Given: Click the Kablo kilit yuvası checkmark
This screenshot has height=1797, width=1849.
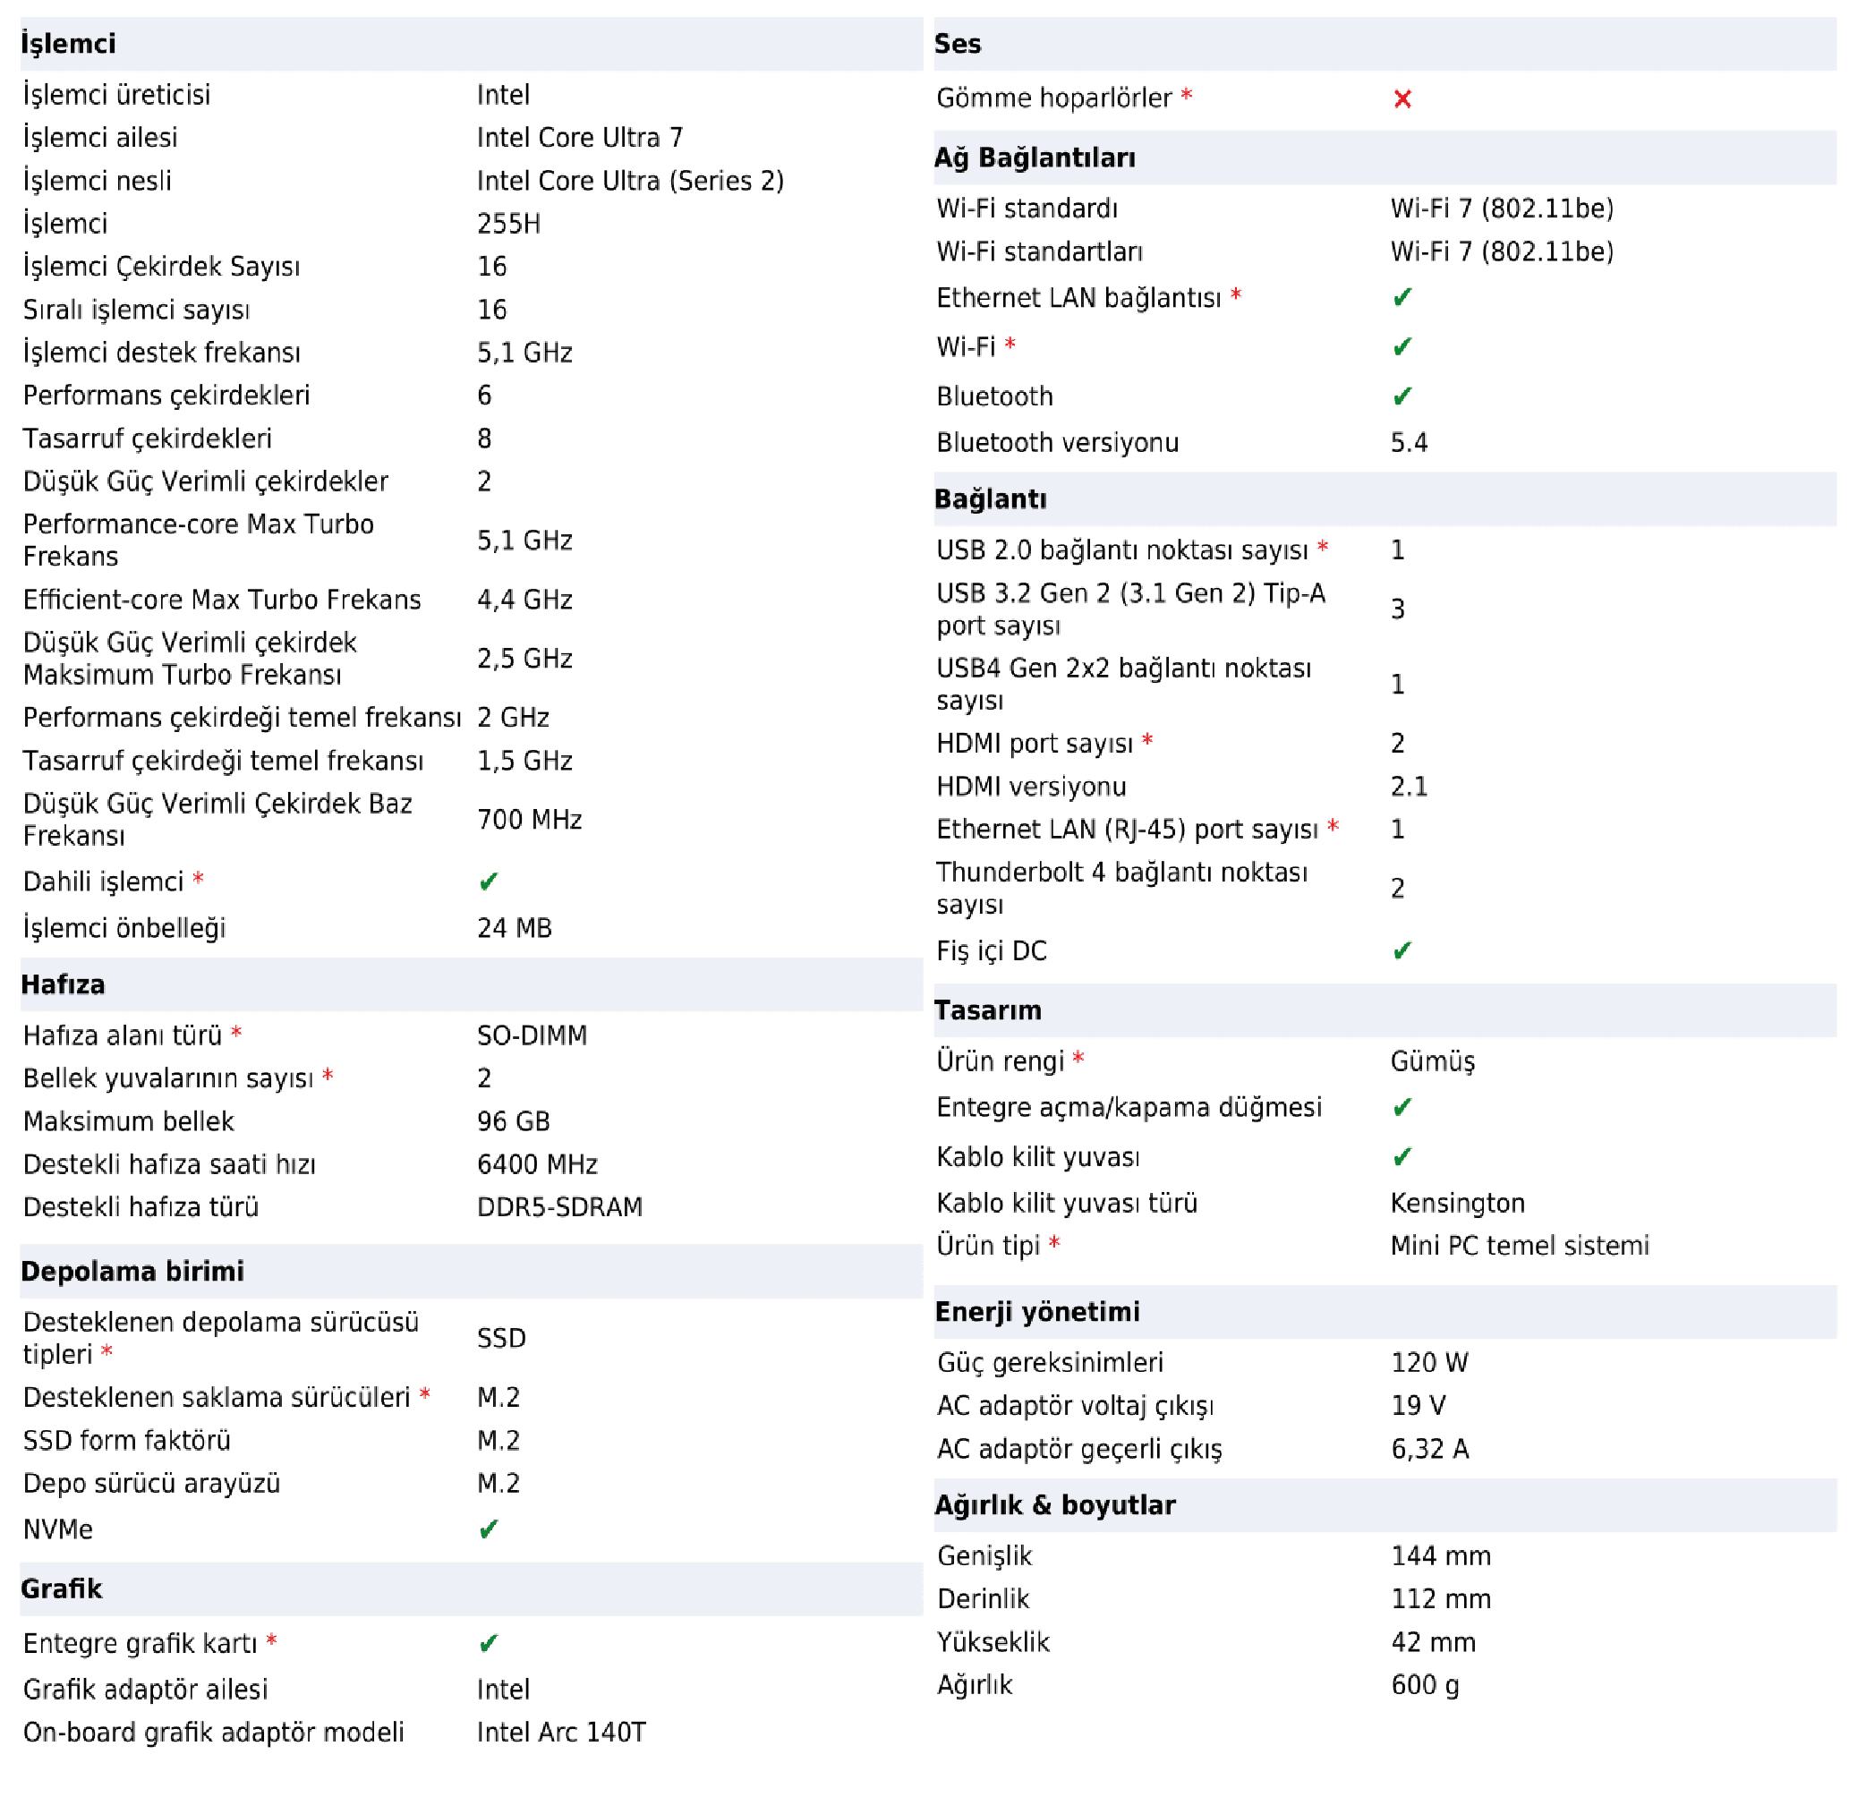Looking at the screenshot, I should pos(1402,1156).
